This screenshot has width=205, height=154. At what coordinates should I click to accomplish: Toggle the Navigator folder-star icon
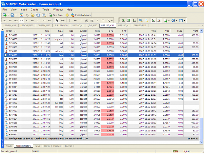click(32, 15)
